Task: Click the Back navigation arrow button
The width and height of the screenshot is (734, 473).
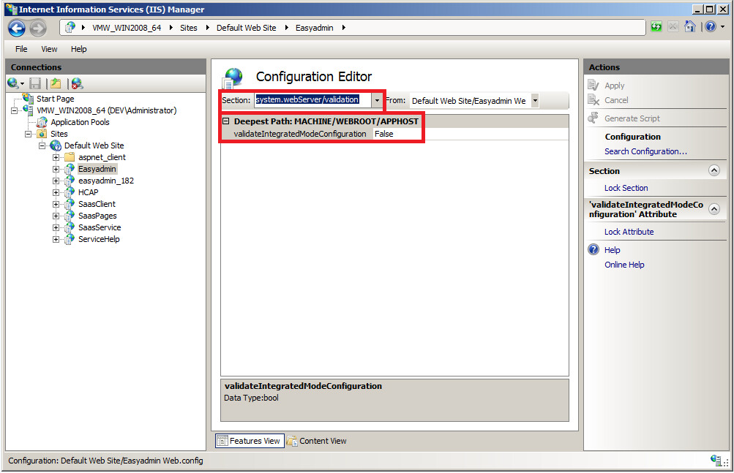Action: pos(17,28)
